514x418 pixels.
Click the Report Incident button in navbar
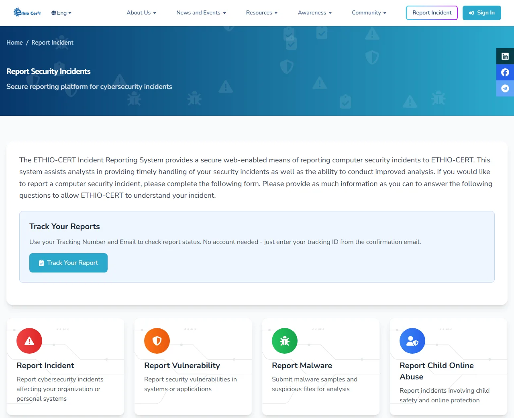click(x=432, y=13)
